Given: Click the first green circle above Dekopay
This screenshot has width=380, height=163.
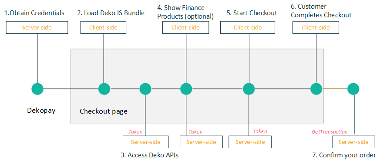Looking at the screenshot, I should (37, 89).
